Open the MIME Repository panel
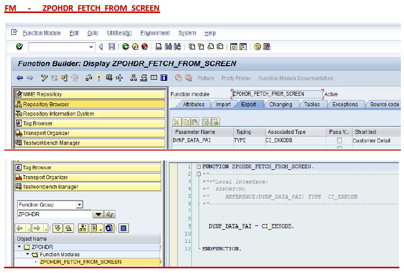The height and width of the screenshot is (273, 404). tap(90, 94)
